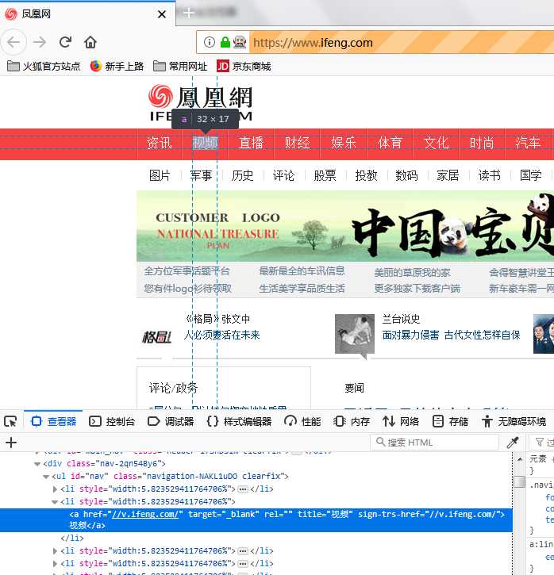This screenshot has width=554, height=575.
Task: Switch to 性能 performance tab
Action: tap(302, 421)
